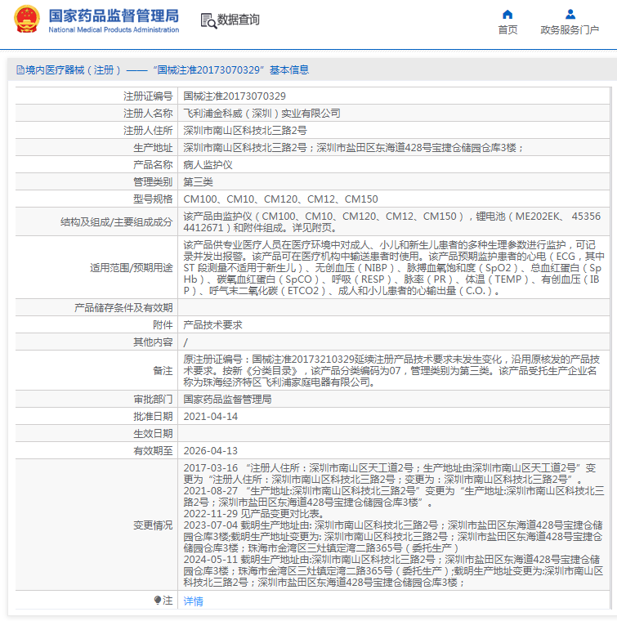This screenshot has width=617, height=621.
Task: Click 注册人住所 value 深圳市南山区科技北三路2号
Action: (x=245, y=131)
